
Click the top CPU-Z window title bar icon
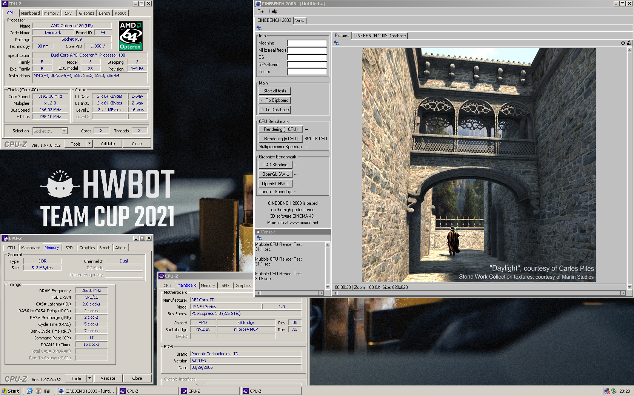click(x=5, y=4)
